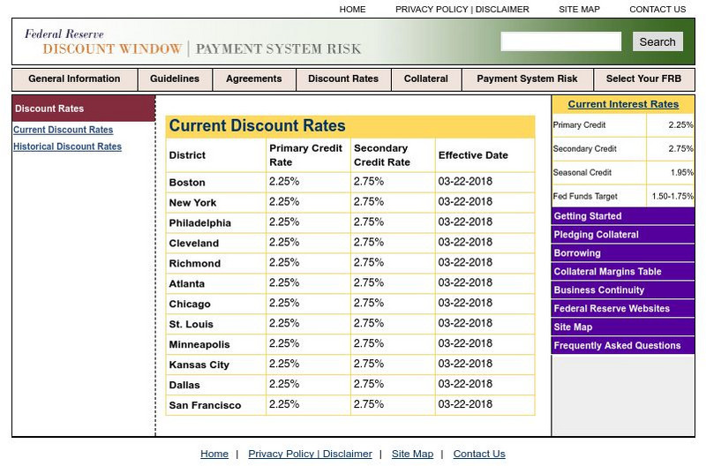The image size is (706, 466).
Task: Select the Philadelphia district cell
Action: [216, 223]
